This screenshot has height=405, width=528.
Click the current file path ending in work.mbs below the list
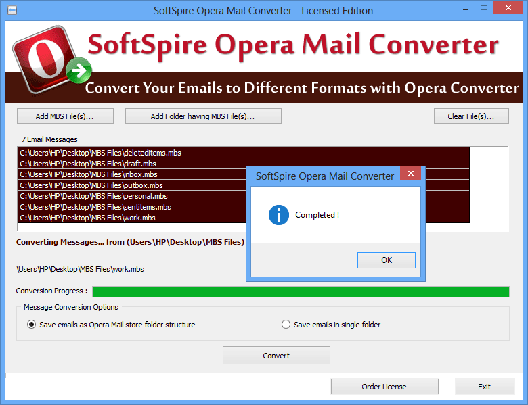click(80, 269)
